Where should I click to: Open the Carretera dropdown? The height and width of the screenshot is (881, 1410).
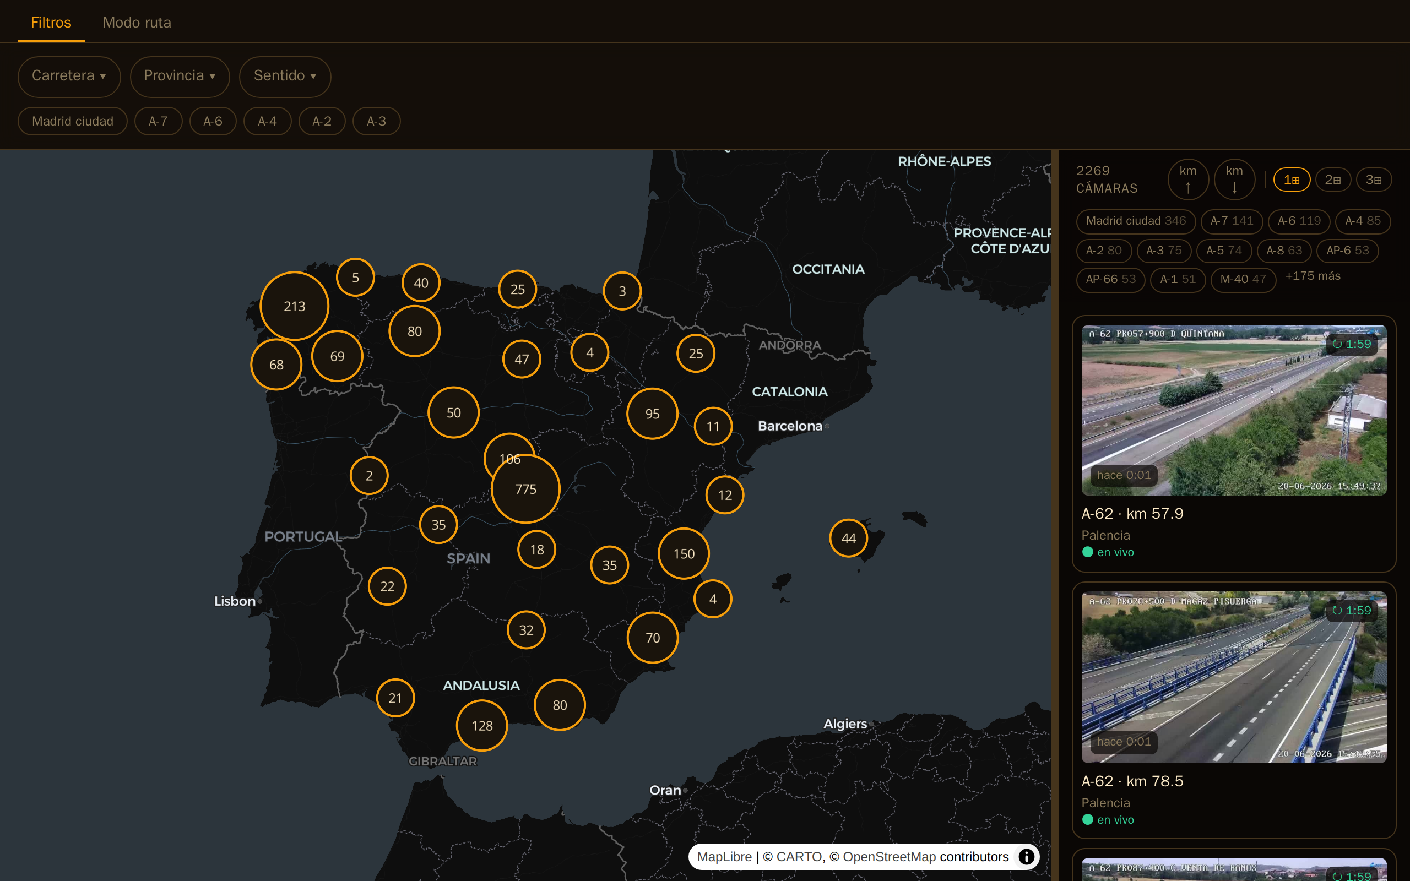point(69,76)
